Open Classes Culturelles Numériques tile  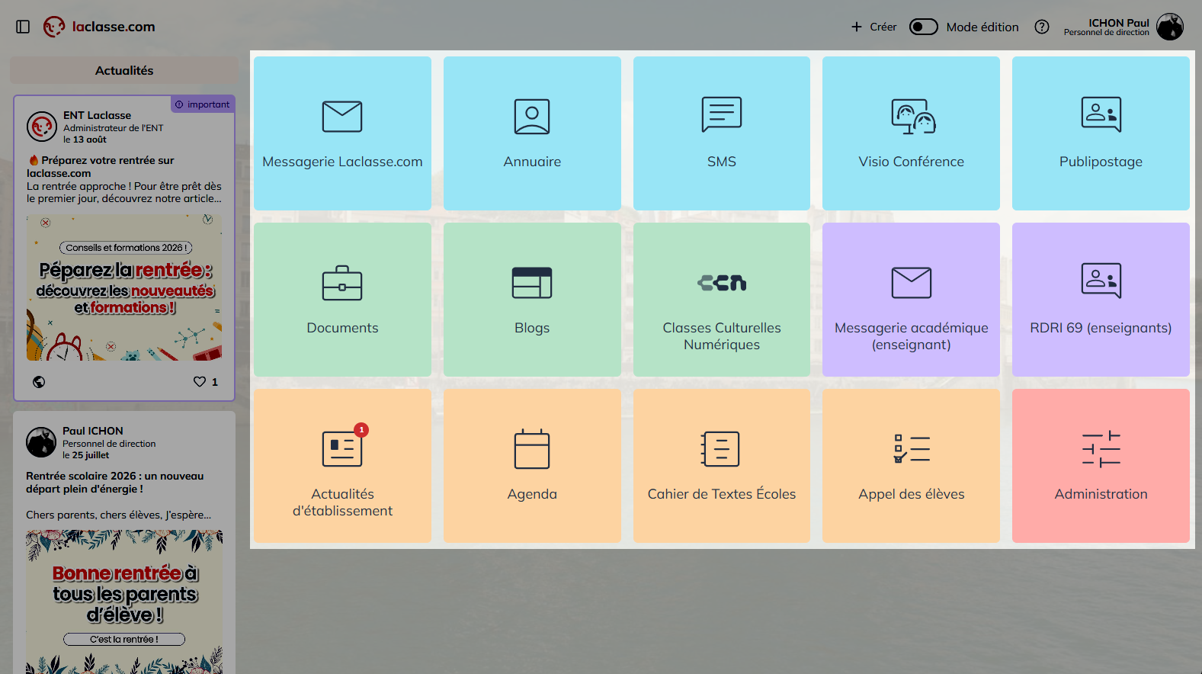[x=722, y=300]
